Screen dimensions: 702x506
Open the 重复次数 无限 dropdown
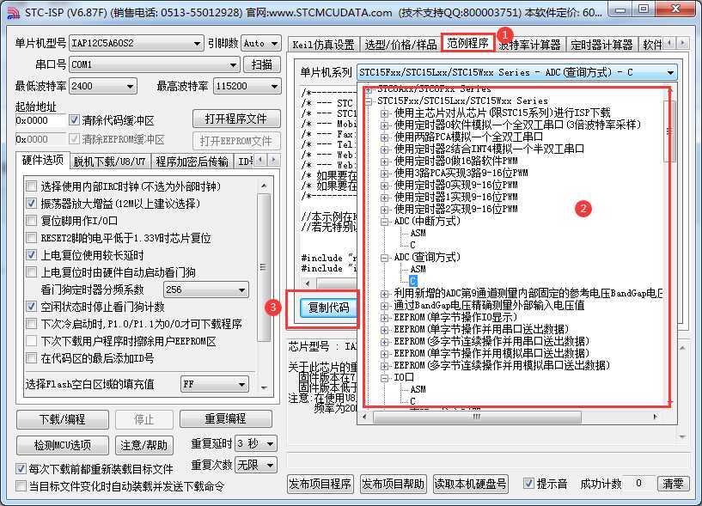pos(257,466)
